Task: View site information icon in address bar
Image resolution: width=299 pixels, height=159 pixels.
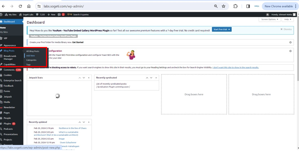Action: (39, 6)
